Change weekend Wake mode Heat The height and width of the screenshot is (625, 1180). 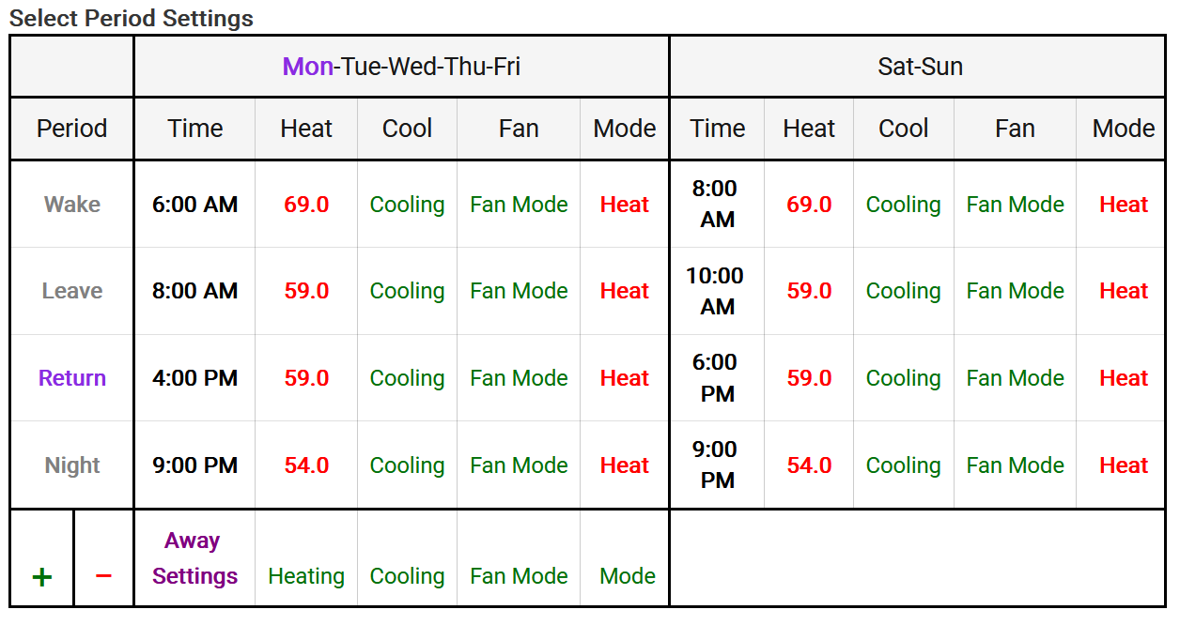click(1124, 205)
